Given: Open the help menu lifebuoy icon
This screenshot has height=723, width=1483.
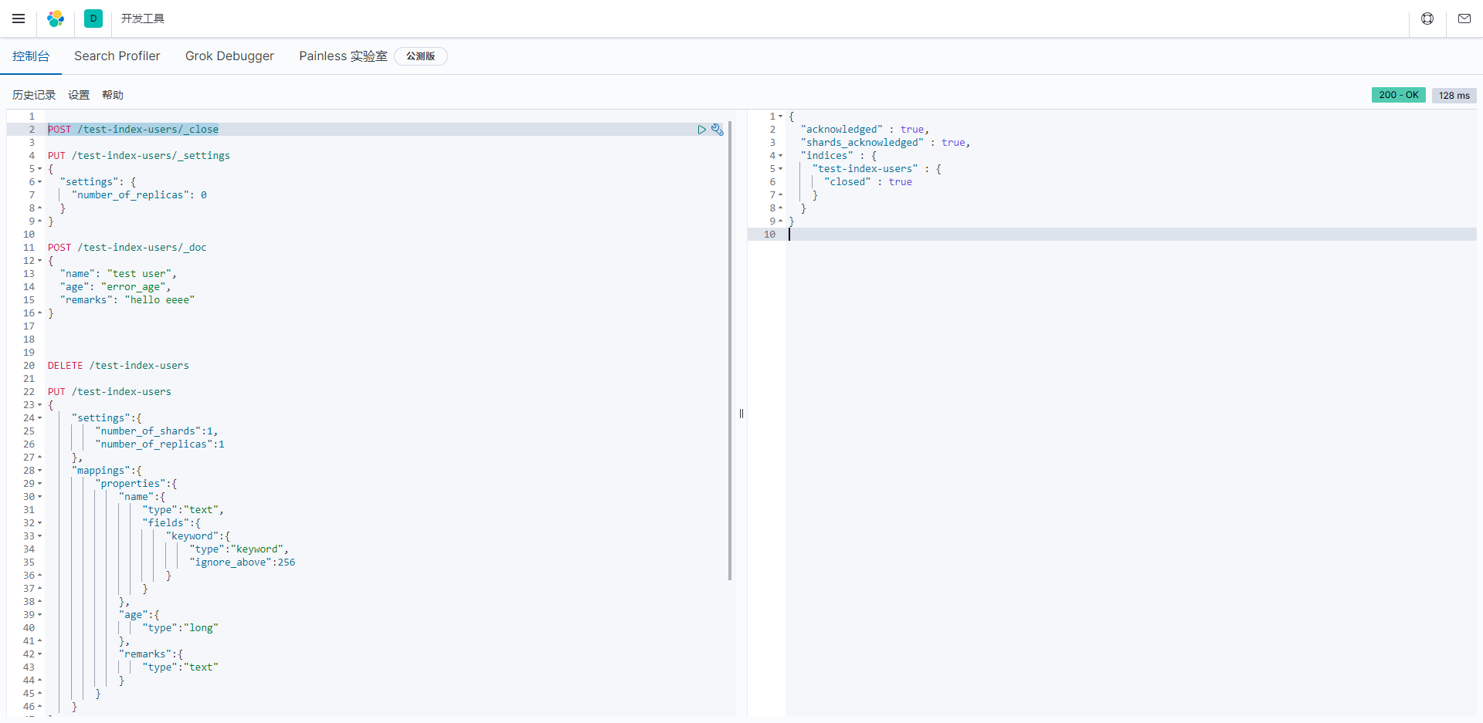Looking at the screenshot, I should point(1427,19).
